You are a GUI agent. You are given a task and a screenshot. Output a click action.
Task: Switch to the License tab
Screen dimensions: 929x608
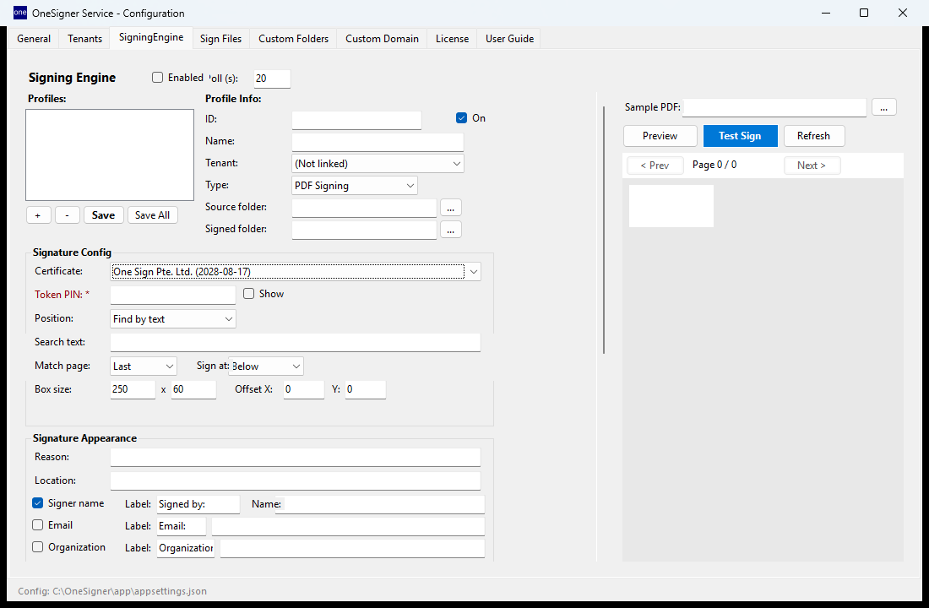coord(452,39)
